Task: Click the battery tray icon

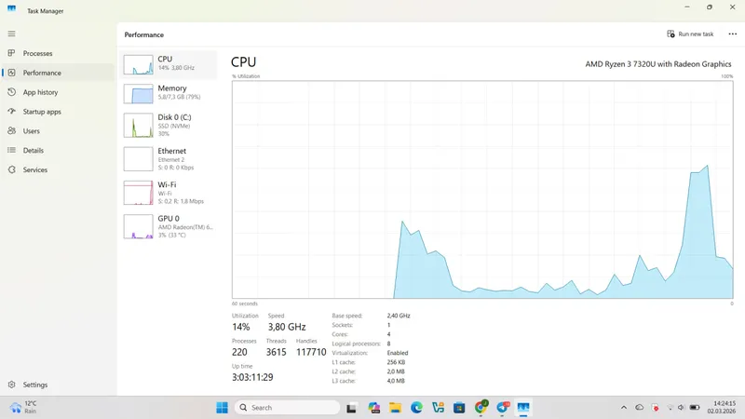Action: click(x=695, y=408)
